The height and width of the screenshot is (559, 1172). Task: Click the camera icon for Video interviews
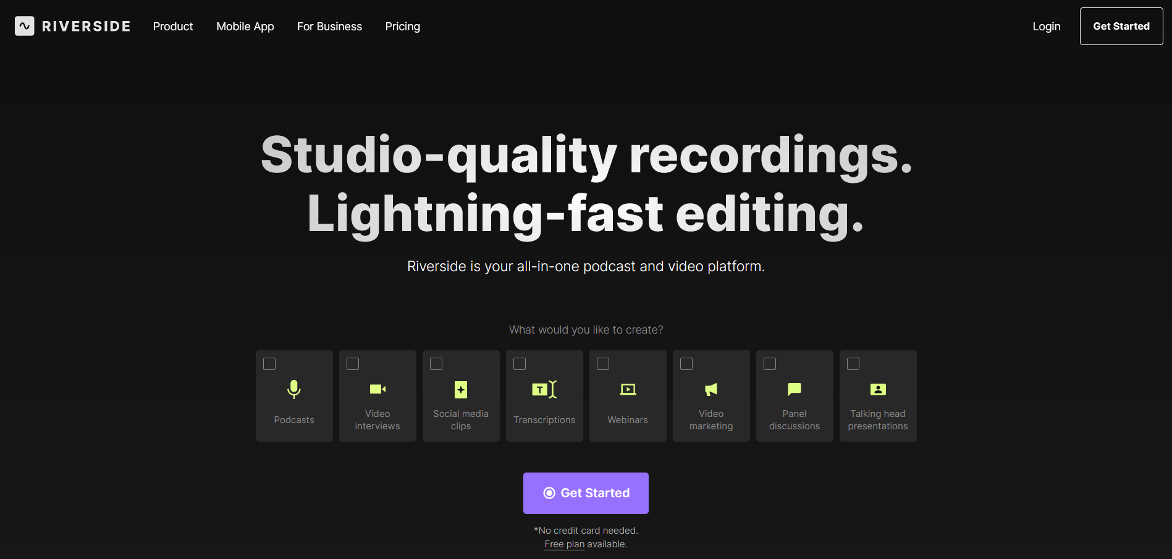(x=377, y=389)
